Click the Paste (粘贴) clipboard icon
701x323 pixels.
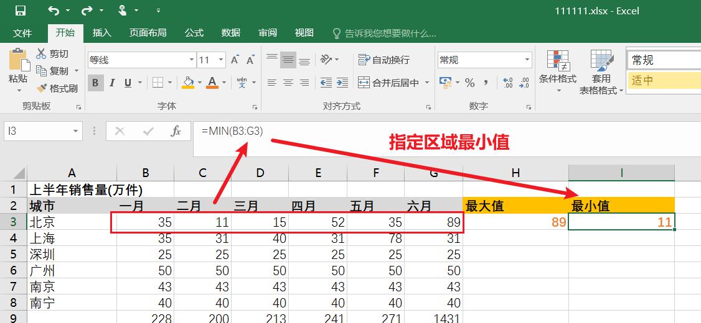tap(18, 60)
